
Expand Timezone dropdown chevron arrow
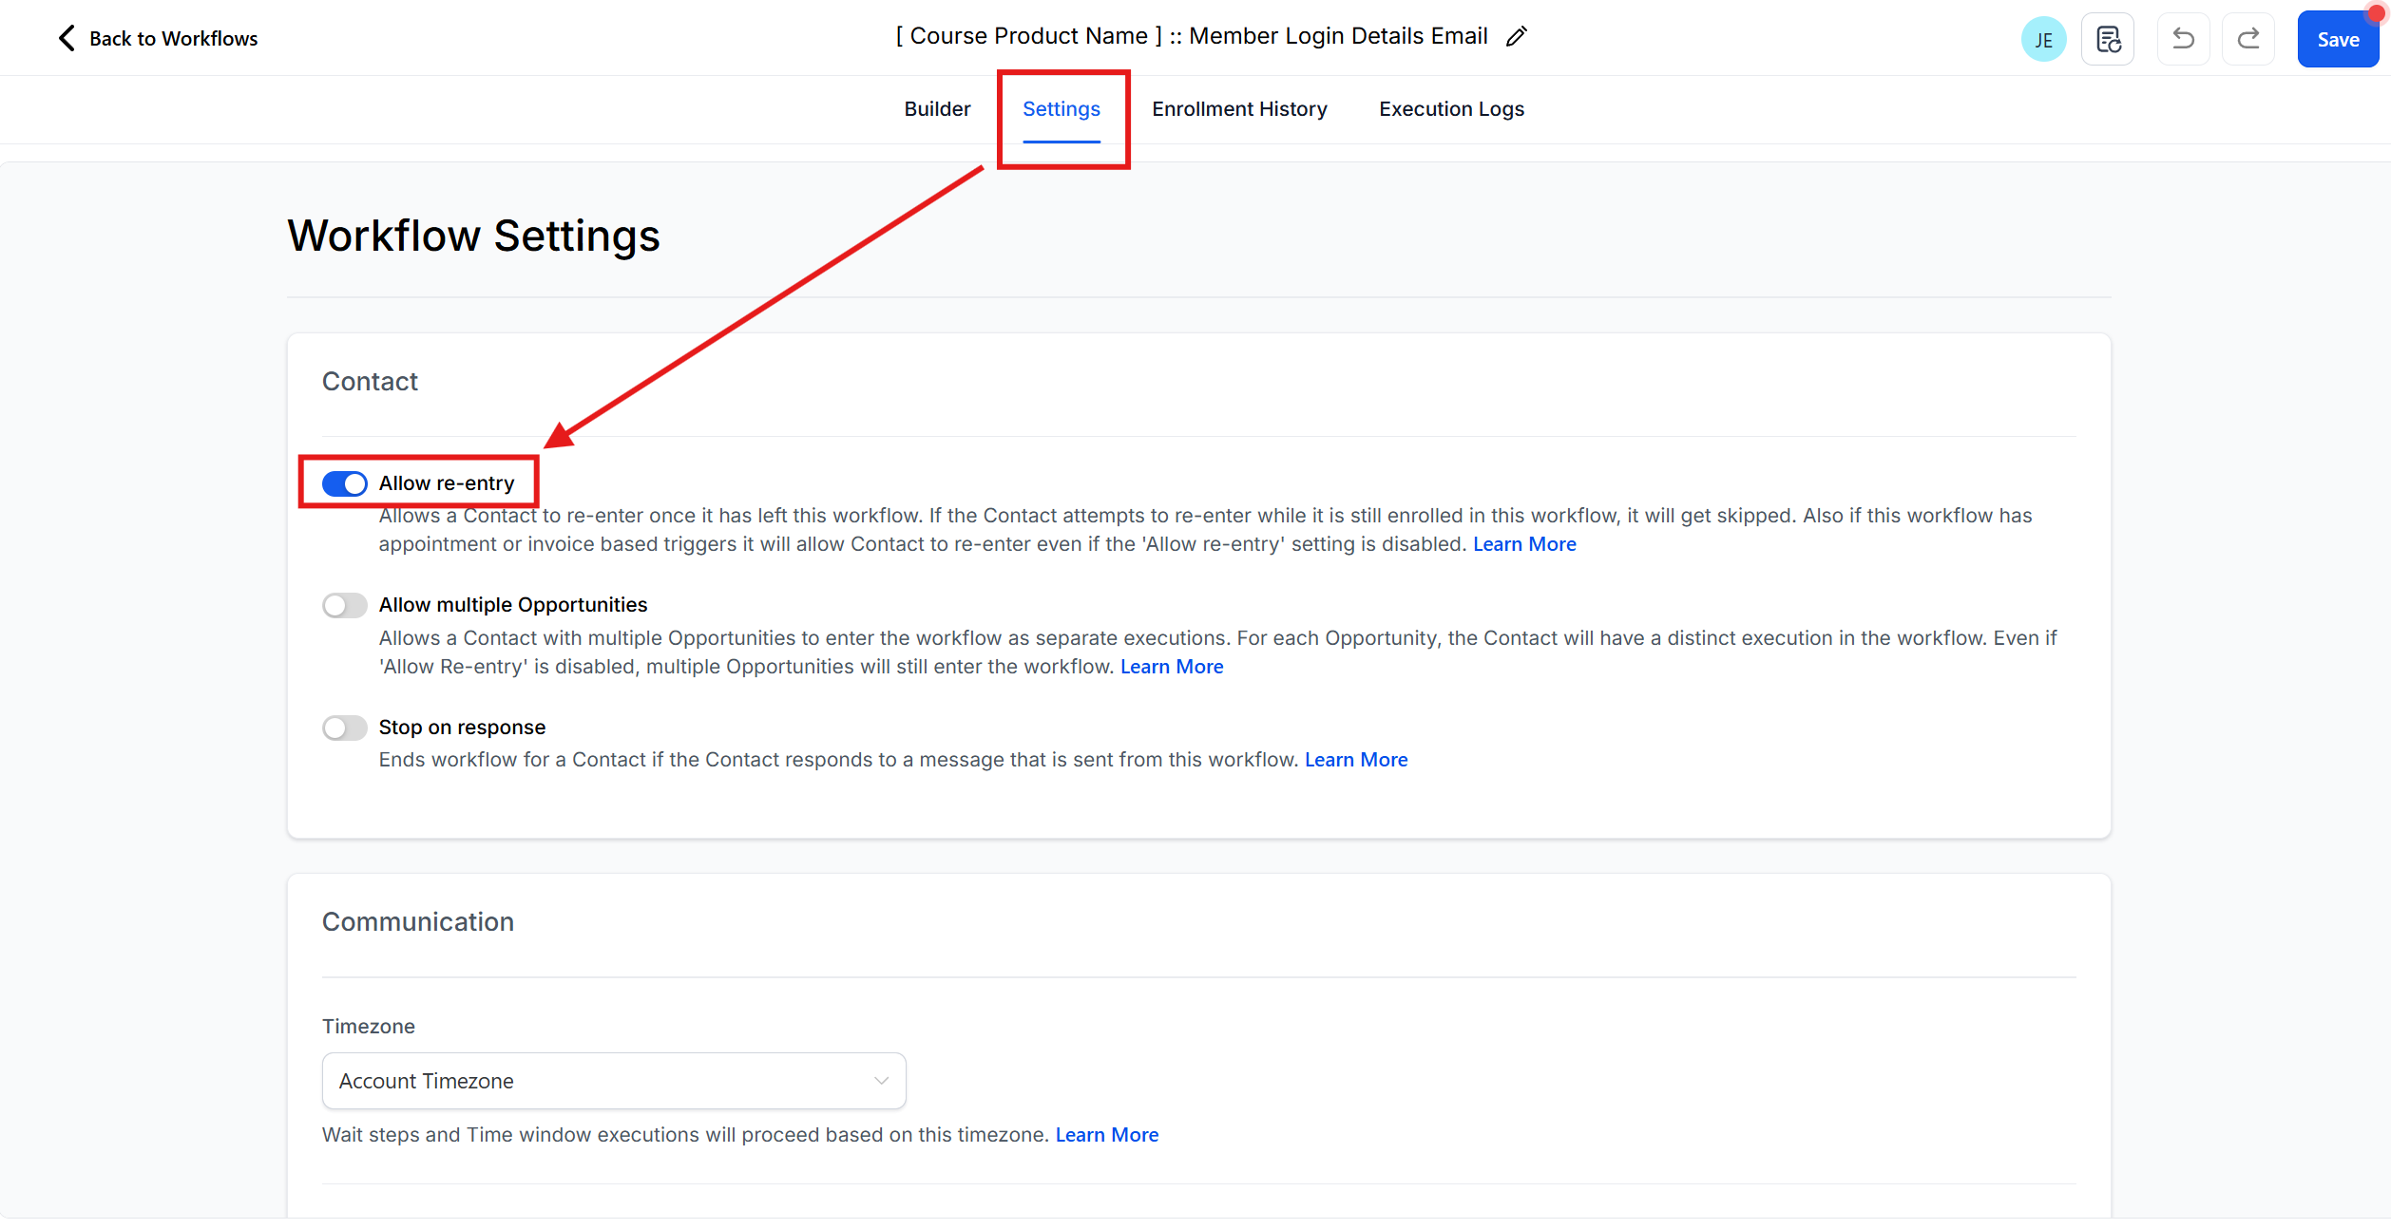coord(881,1081)
